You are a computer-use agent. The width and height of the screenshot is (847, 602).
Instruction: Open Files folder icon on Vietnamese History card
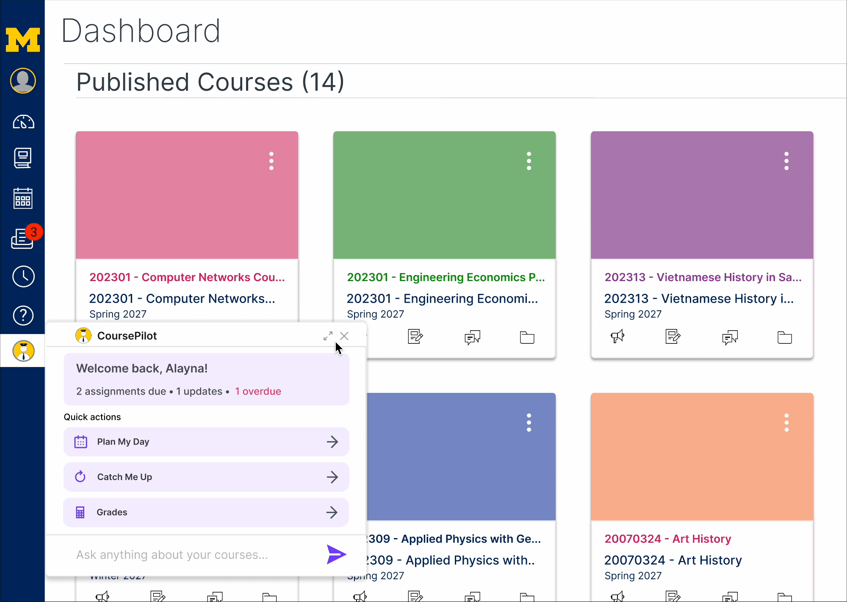point(785,337)
